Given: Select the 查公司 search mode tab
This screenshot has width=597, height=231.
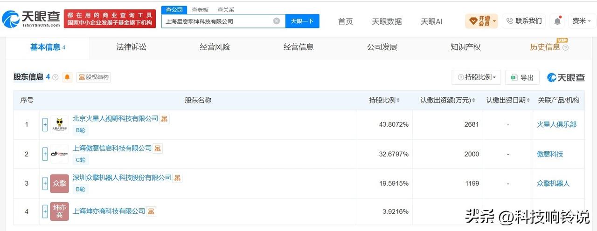Looking at the screenshot, I should pos(174,10).
